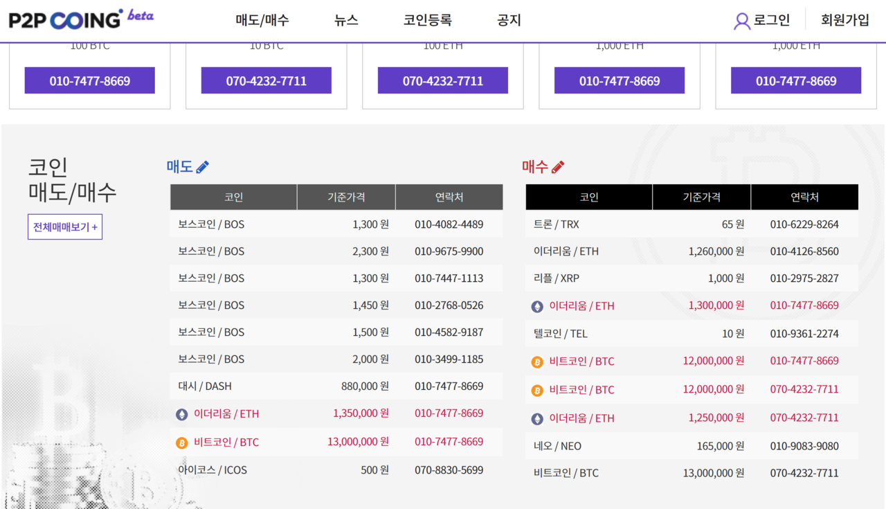Click Bitcoin icon in 매수 row with 070-4232-7711

pyautogui.click(x=537, y=391)
